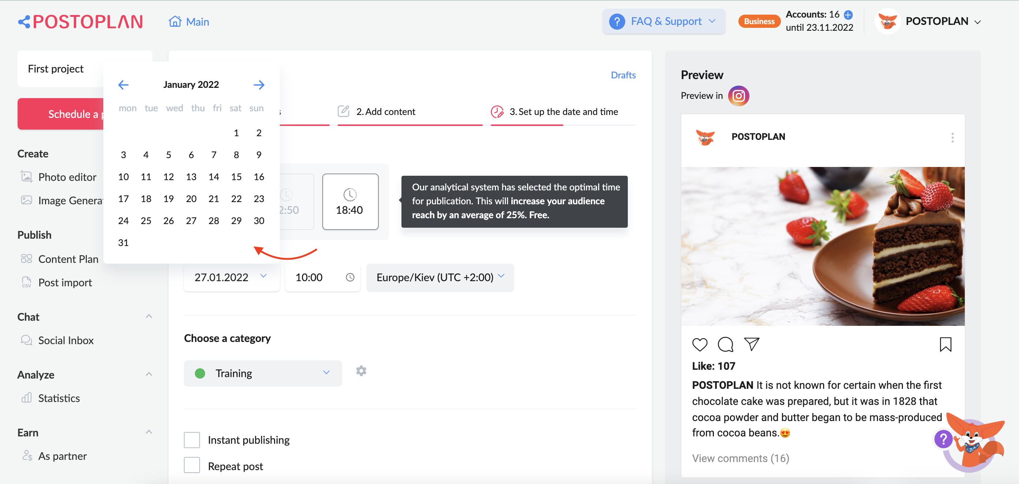Enable Instant publishing checkbox
The image size is (1019, 484).
192,440
